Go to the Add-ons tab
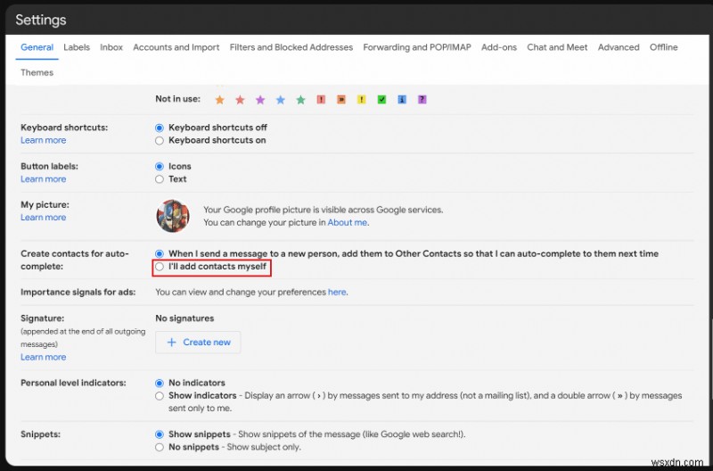Image resolution: width=713 pixels, height=471 pixels. pos(499,47)
